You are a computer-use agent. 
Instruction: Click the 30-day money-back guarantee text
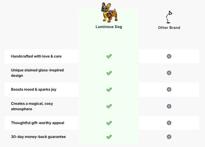point(38,137)
